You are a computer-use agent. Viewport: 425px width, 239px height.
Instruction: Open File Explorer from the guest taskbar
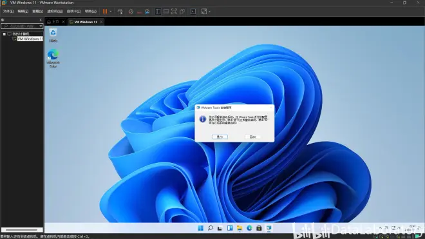pos(240,228)
